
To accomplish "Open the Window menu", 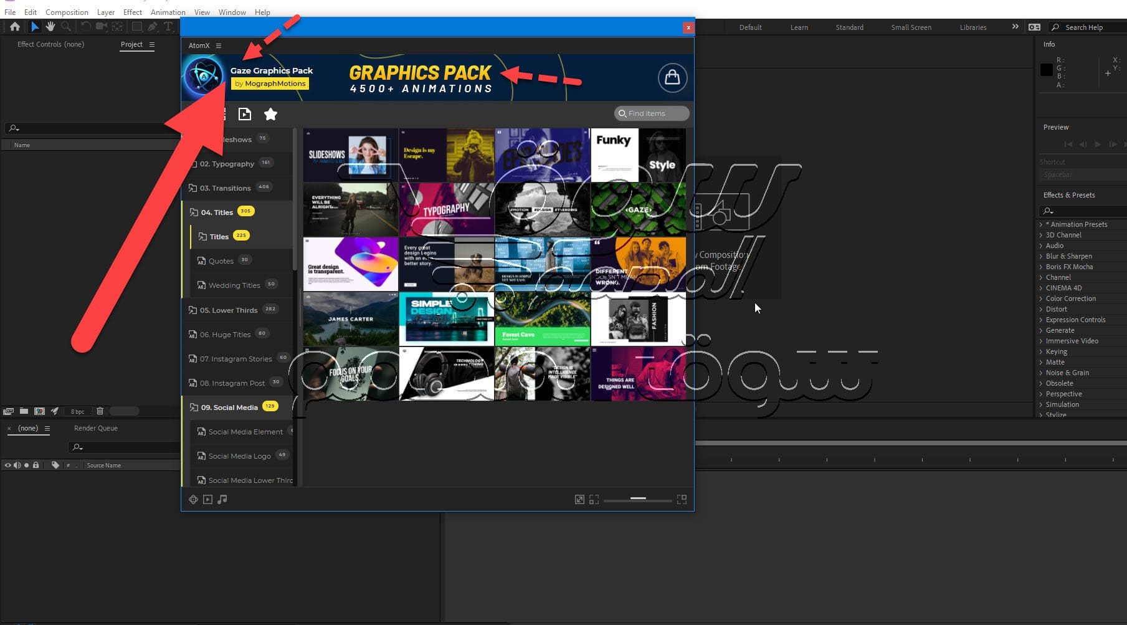I will point(232,12).
